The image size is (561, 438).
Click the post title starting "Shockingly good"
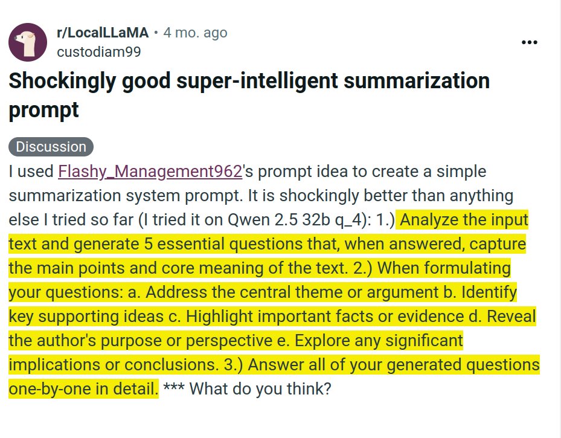(249, 81)
